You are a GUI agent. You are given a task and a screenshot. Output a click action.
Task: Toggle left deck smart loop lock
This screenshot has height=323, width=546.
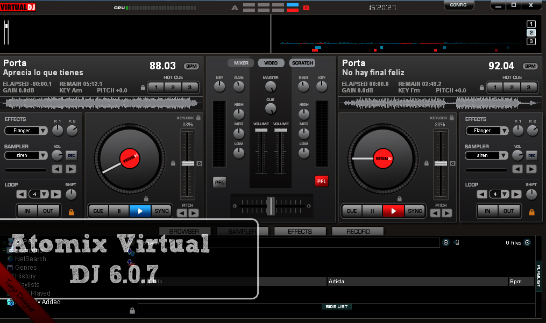click(72, 212)
